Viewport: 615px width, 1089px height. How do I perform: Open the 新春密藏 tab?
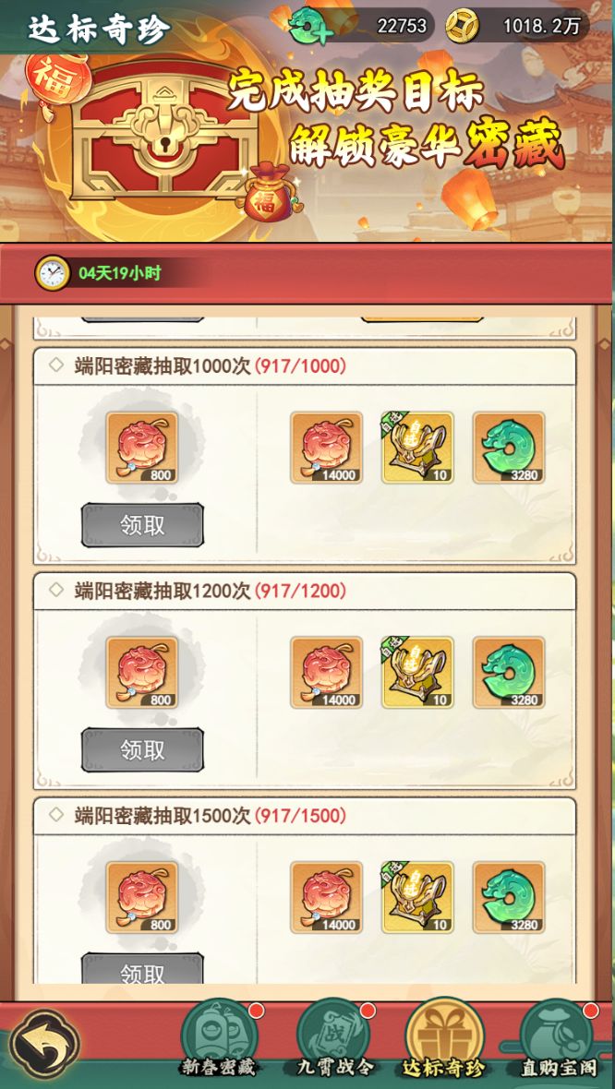pos(220,1038)
